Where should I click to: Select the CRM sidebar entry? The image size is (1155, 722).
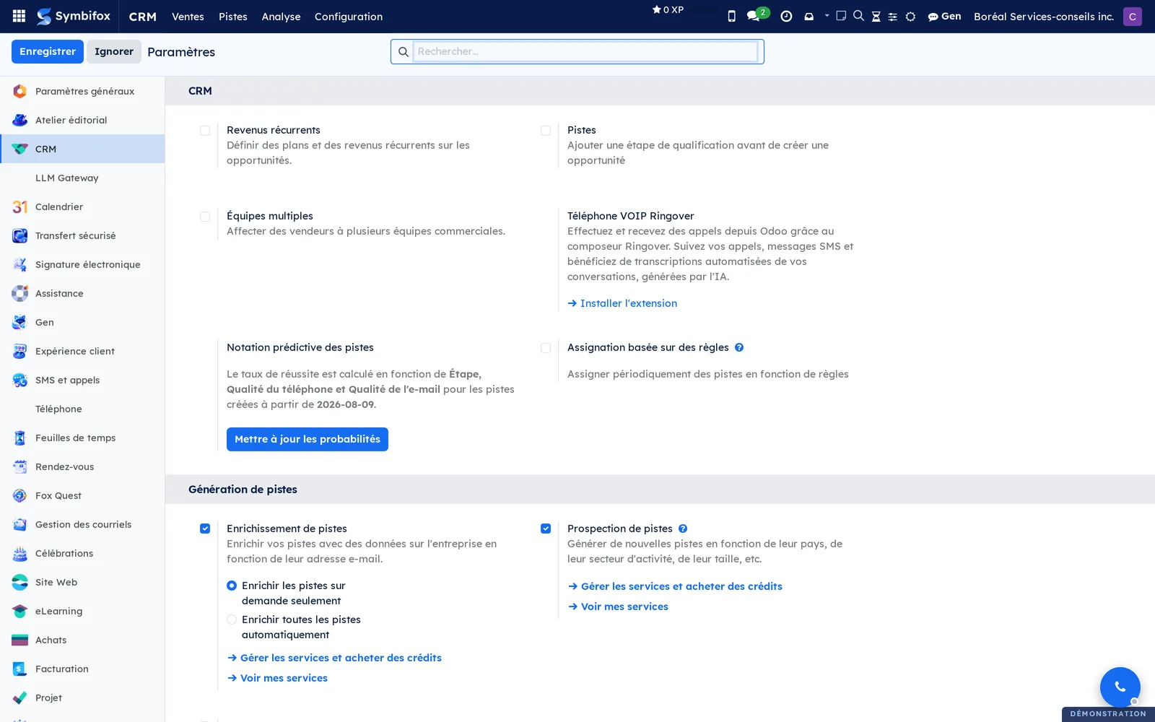click(x=83, y=149)
